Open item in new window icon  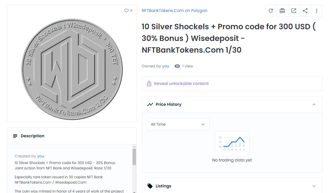point(294,11)
